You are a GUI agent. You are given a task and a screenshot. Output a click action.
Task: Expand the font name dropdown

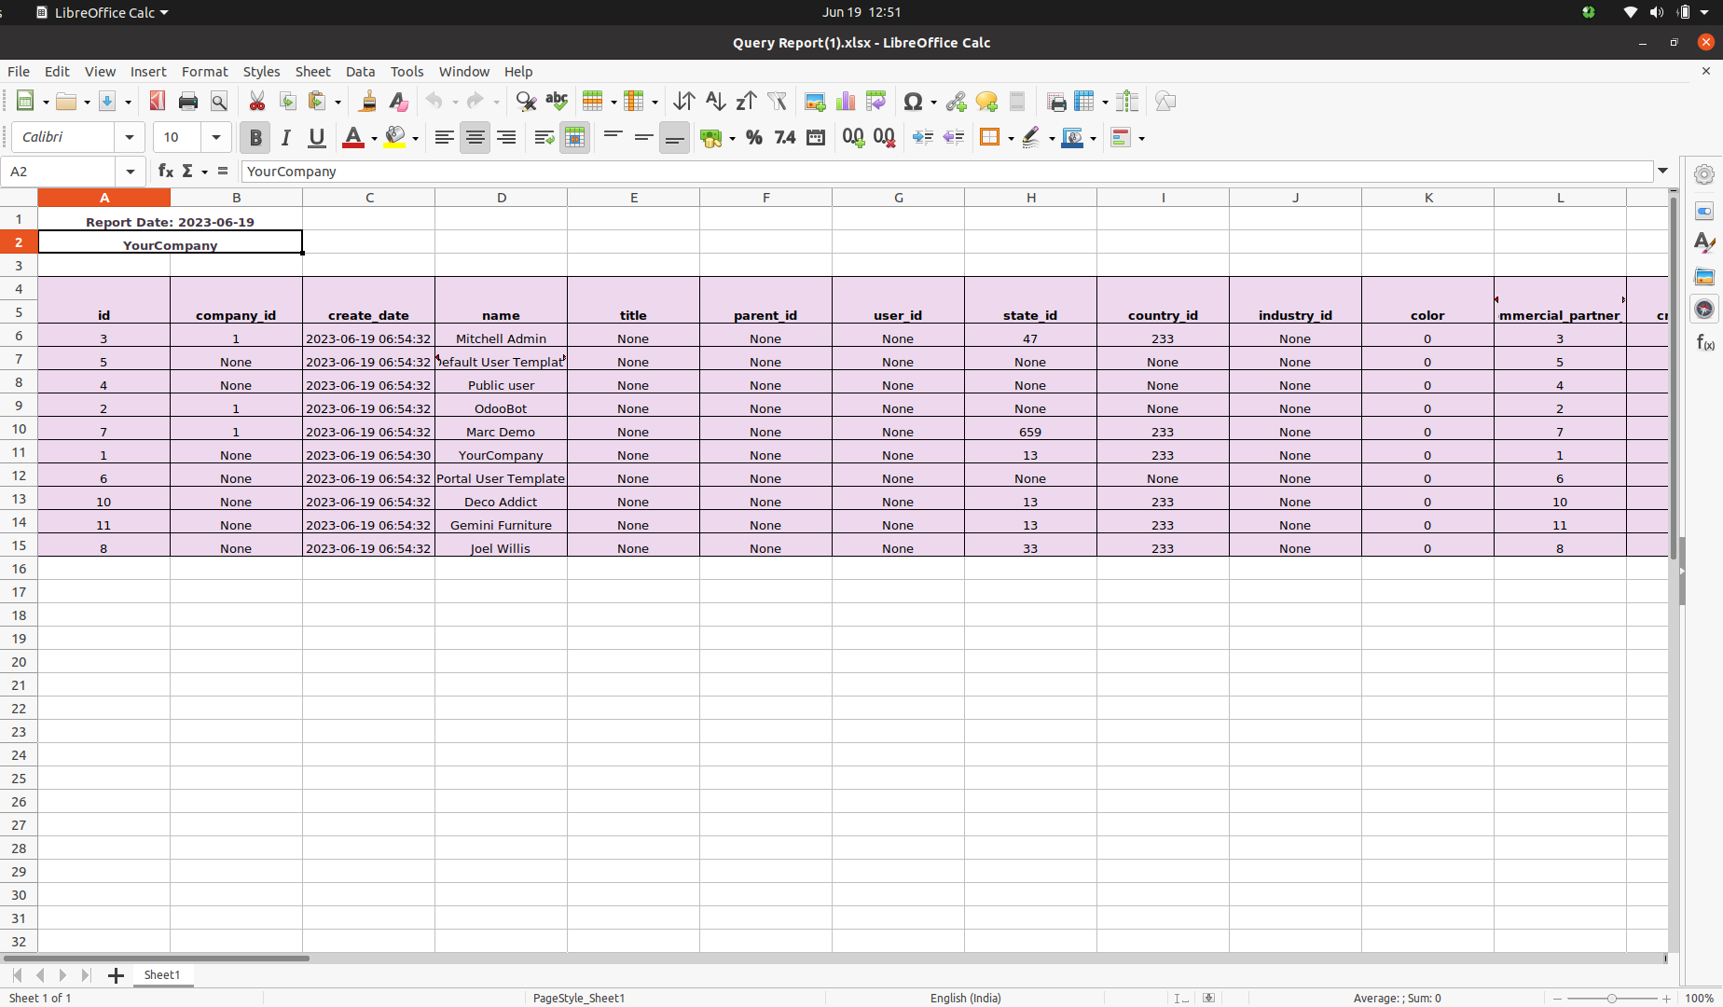130,138
